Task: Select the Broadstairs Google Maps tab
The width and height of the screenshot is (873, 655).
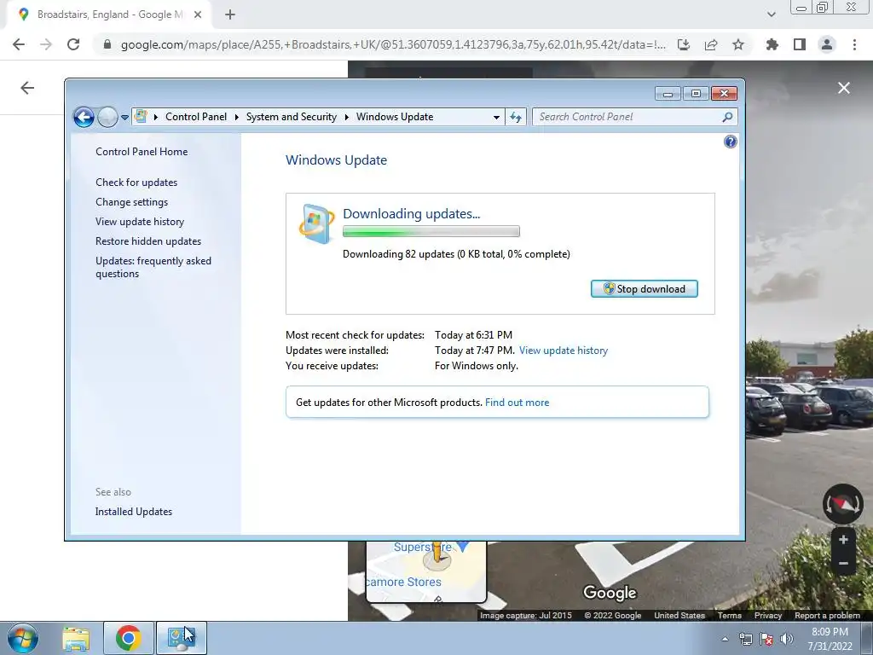Action: click(108, 14)
